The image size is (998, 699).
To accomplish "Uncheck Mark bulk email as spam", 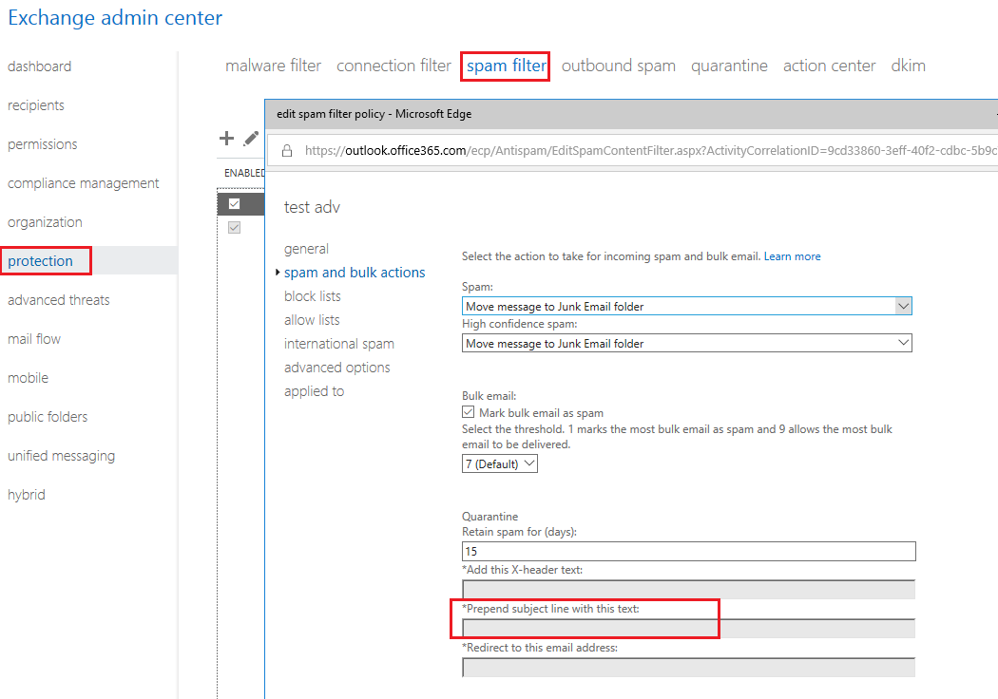I will (469, 412).
